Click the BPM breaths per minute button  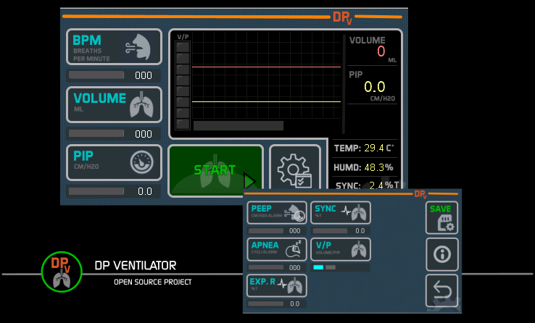click(x=114, y=47)
